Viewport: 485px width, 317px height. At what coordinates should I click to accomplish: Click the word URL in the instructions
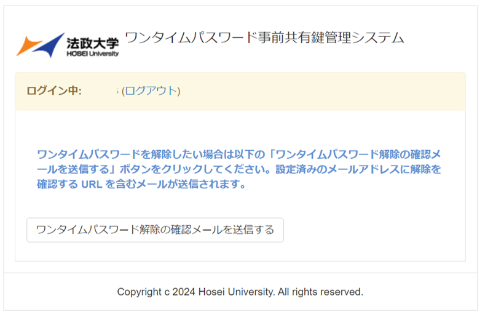[x=92, y=184]
